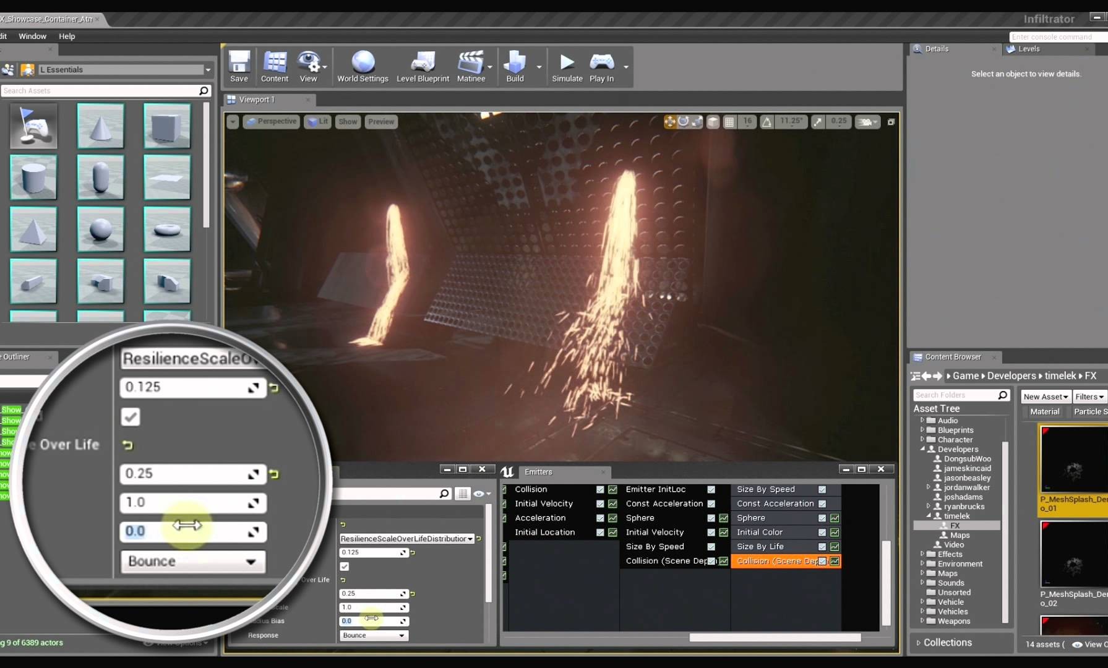Toggle the Size By Life module checkbox

coord(822,547)
